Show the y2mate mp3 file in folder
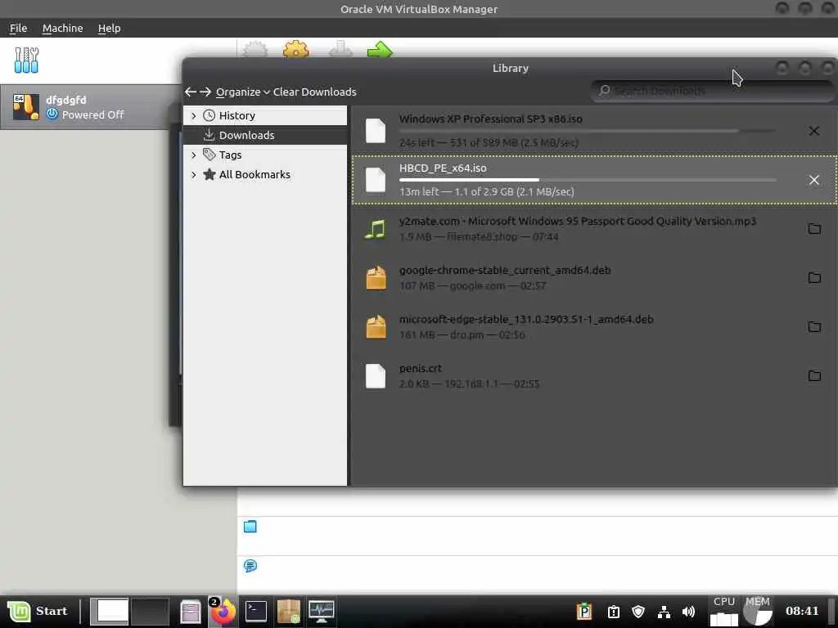This screenshot has width=838, height=628. coord(814,229)
